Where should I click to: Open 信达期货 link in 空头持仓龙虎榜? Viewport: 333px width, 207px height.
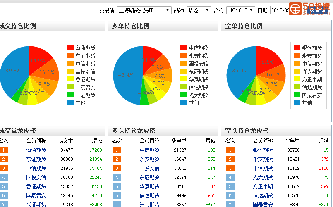(x=263, y=195)
